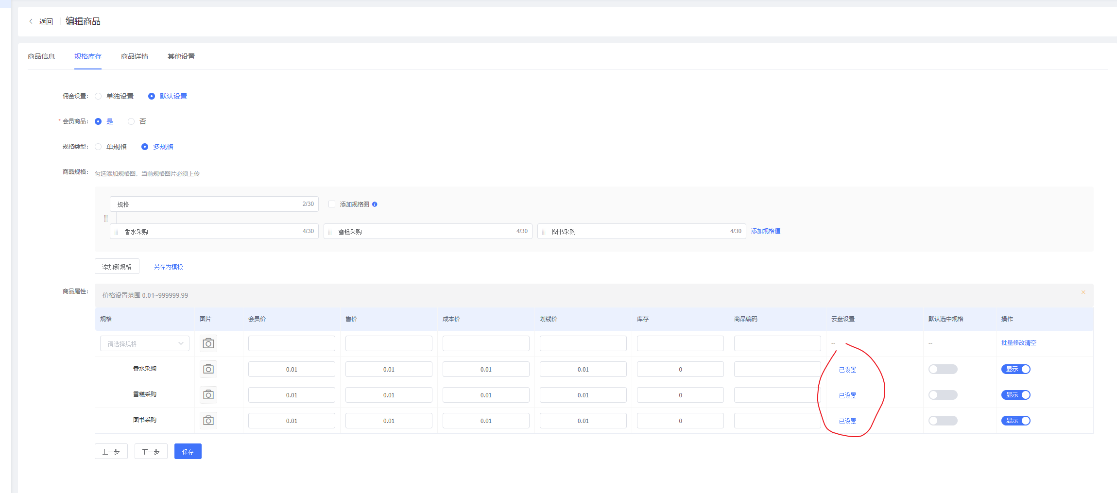The width and height of the screenshot is (1117, 493).
Task: Grab drag handle of 规格 group
Action: [x=106, y=219]
